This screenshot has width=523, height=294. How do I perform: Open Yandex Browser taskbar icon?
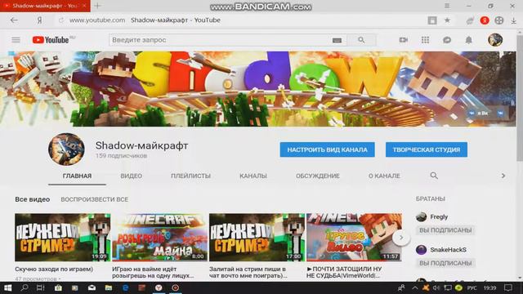[x=159, y=287]
